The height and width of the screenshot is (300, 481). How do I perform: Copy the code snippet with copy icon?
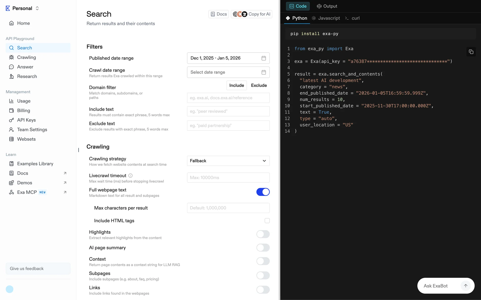click(471, 52)
